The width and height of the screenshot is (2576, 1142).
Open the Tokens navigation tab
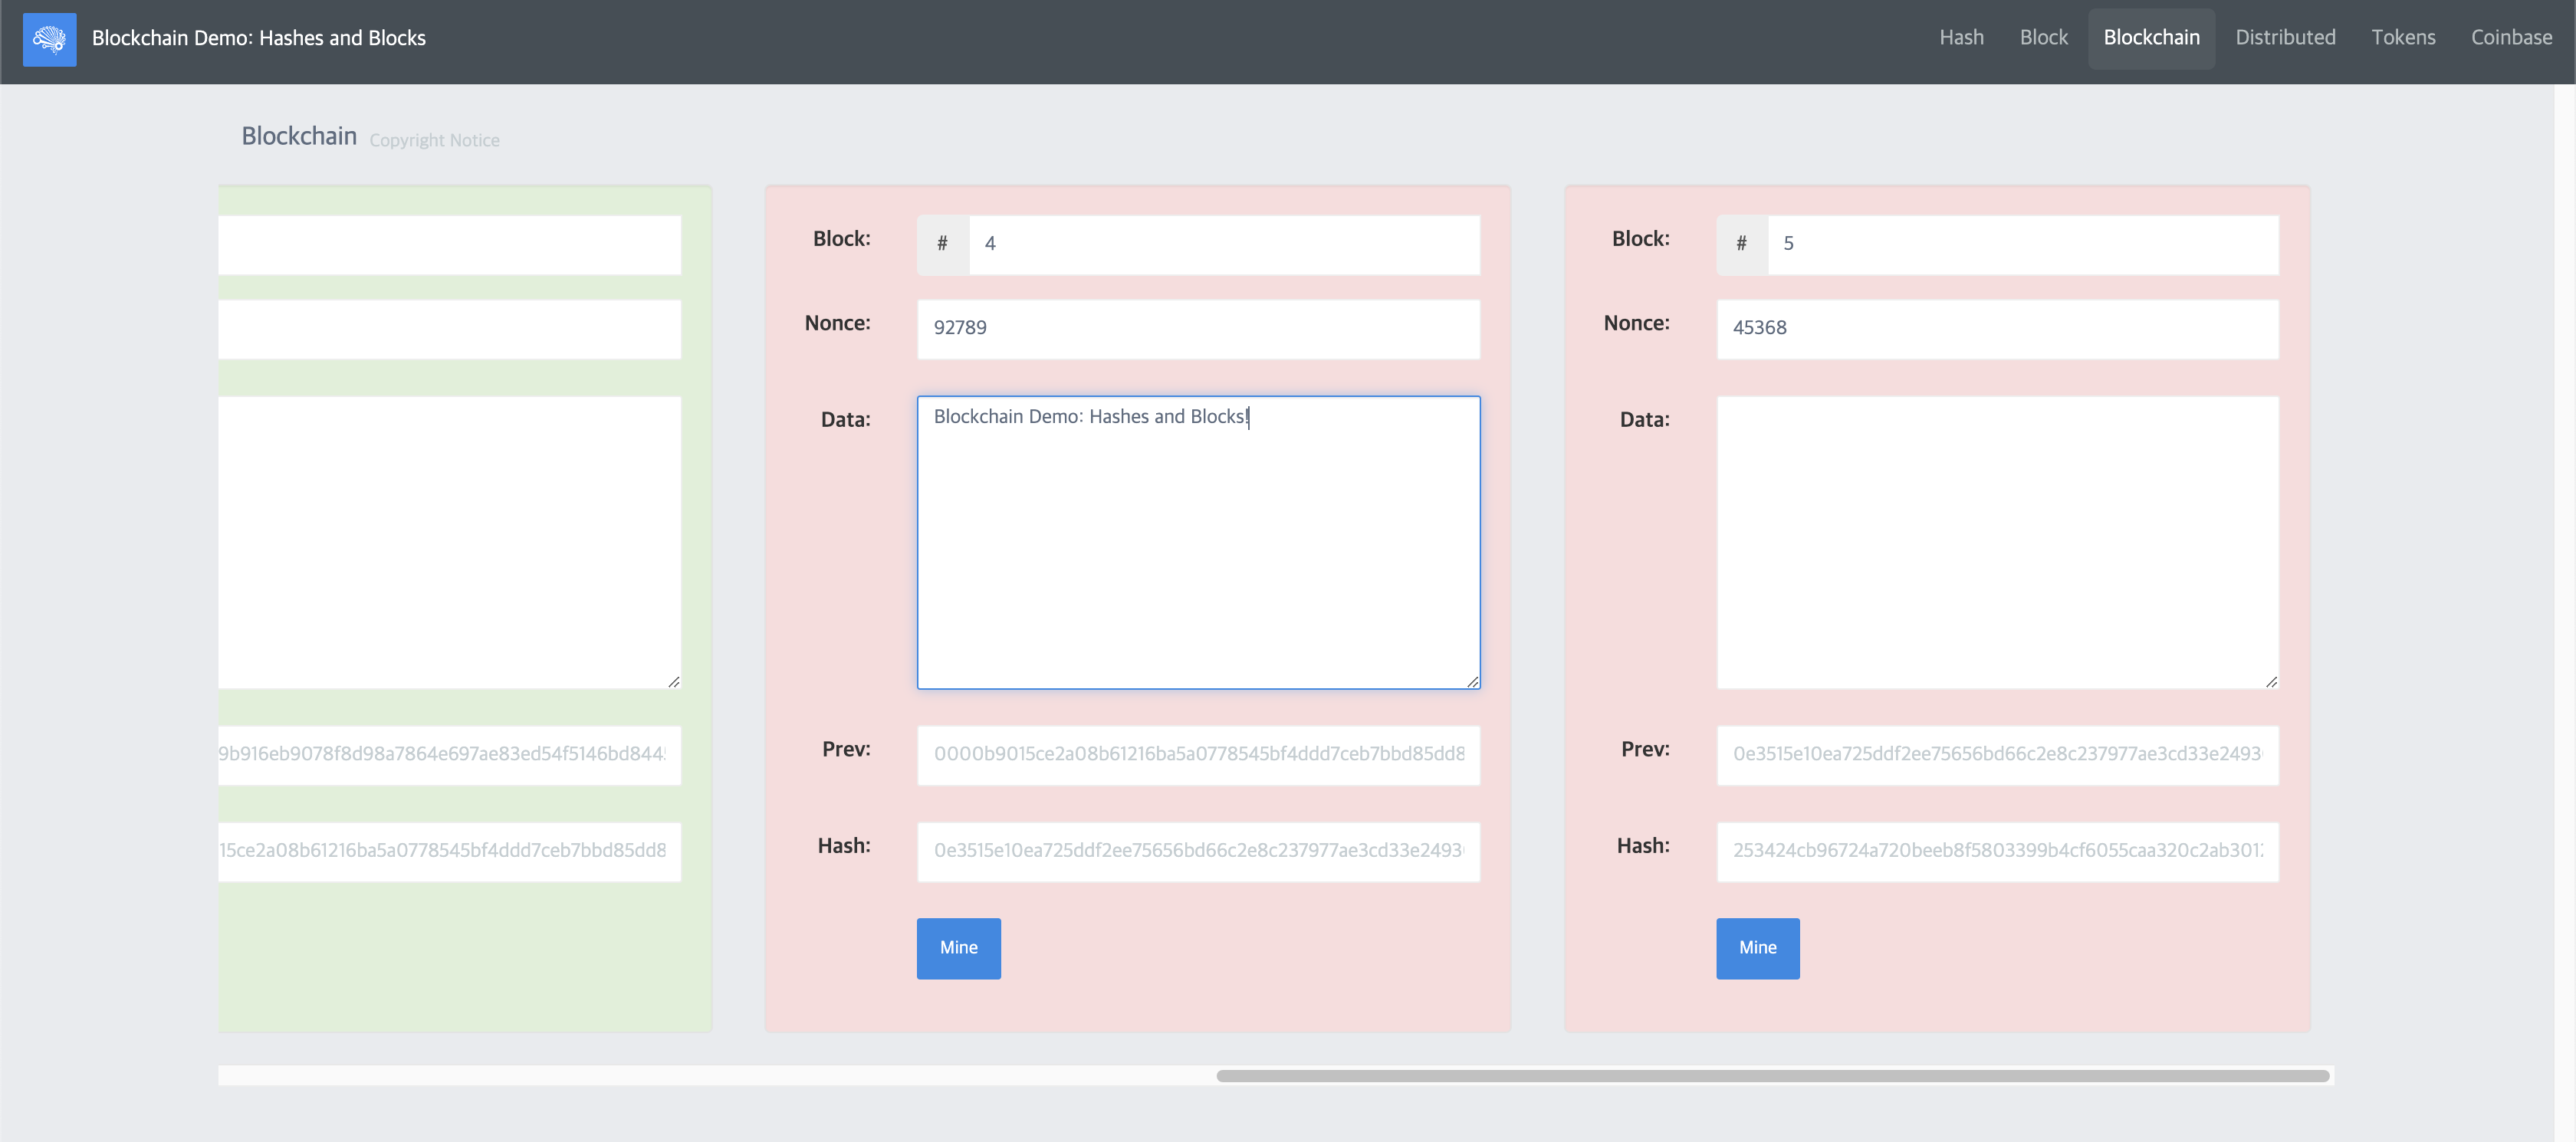tap(2403, 38)
